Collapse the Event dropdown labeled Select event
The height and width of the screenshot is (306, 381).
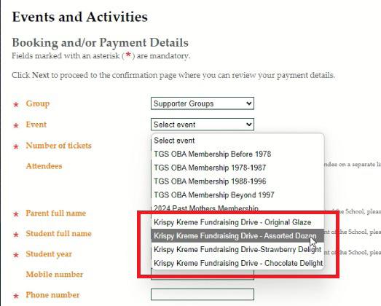(x=203, y=125)
